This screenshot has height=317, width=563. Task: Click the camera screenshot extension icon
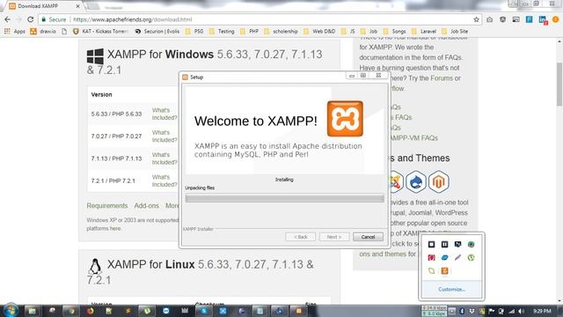pos(489,19)
